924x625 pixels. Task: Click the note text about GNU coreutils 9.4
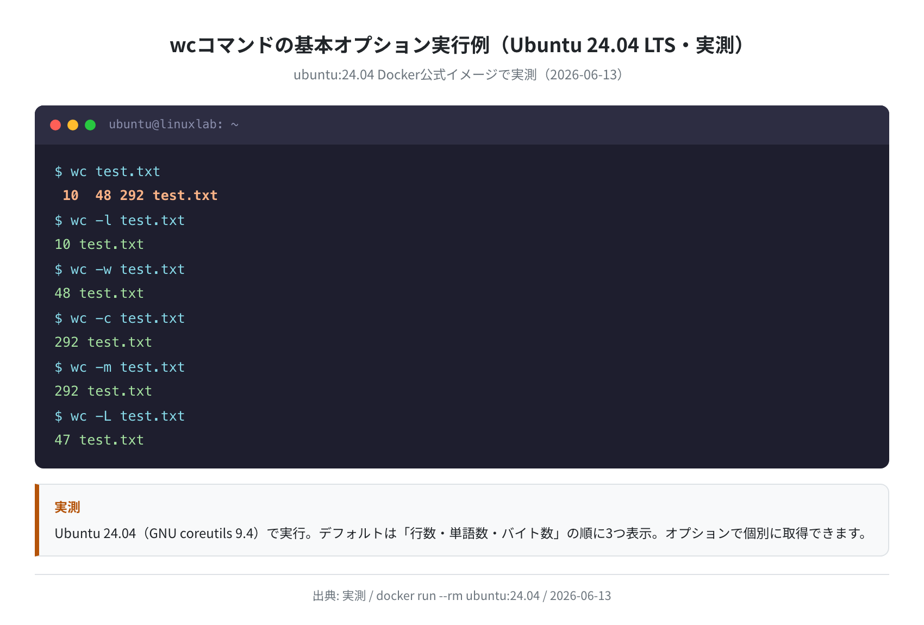461,533
